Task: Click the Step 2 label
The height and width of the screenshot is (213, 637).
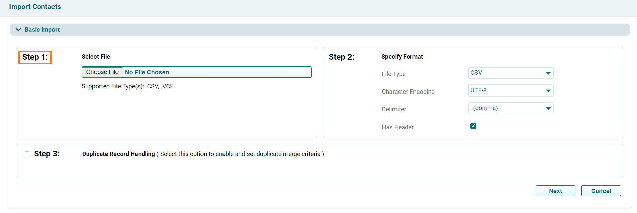Action: pyautogui.click(x=341, y=57)
